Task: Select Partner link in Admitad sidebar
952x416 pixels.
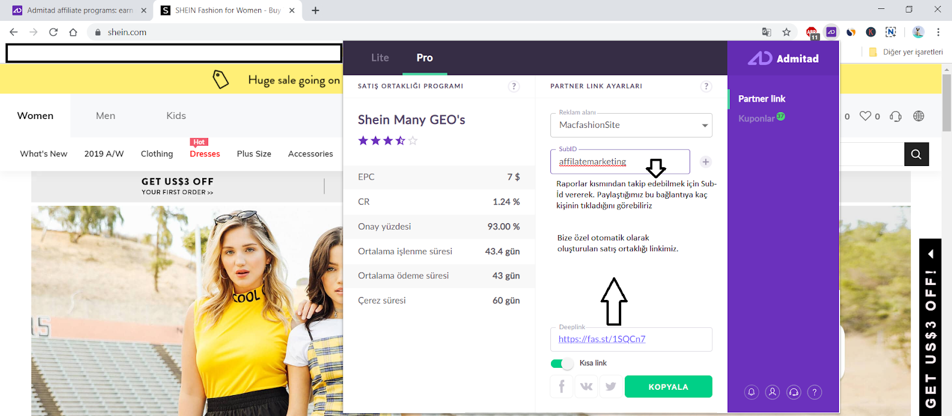Action: (762, 99)
